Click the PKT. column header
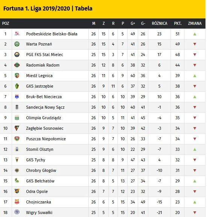Viewport: 207px width, 217px height. (x=178, y=23)
